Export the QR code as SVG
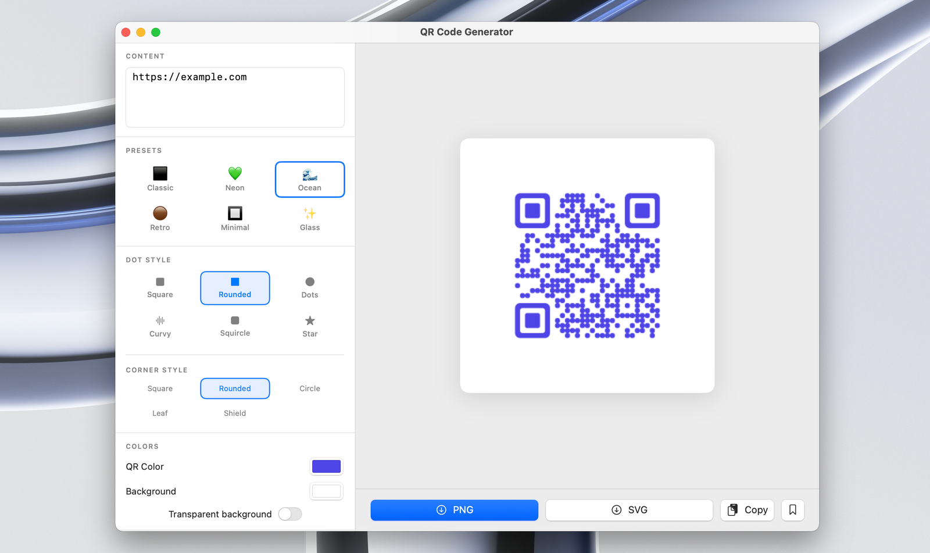This screenshot has height=553, width=930. [629, 510]
